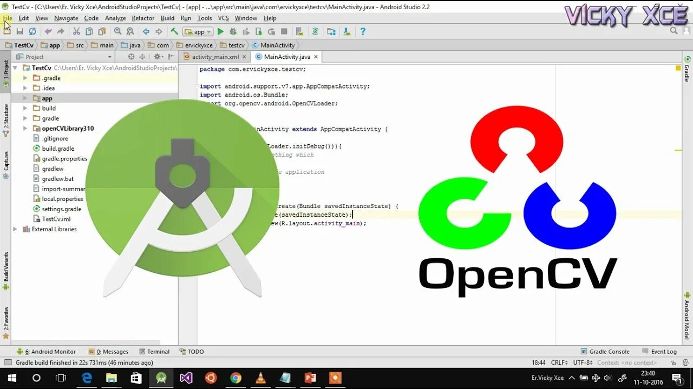
Task: Open the TODO tool window button
Action: point(192,351)
